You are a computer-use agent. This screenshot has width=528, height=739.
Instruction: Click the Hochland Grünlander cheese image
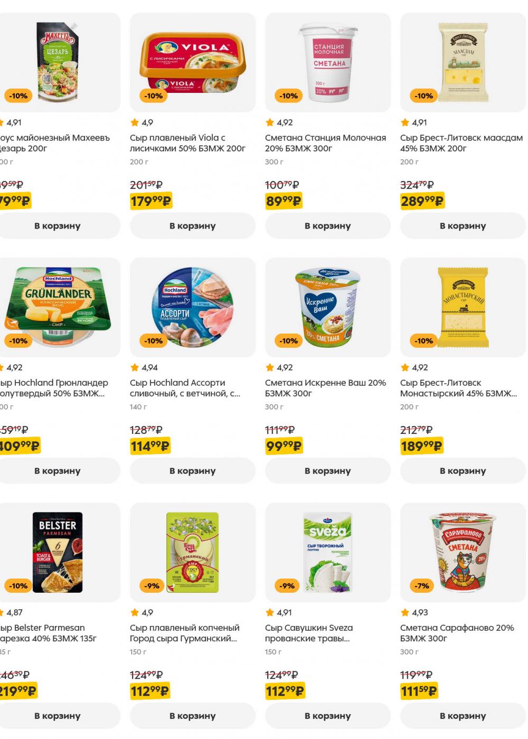click(x=58, y=307)
